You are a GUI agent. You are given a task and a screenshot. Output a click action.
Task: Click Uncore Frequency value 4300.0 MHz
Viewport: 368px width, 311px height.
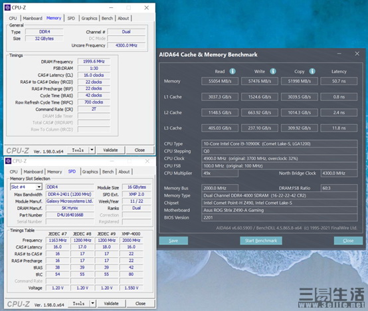click(x=126, y=45)
